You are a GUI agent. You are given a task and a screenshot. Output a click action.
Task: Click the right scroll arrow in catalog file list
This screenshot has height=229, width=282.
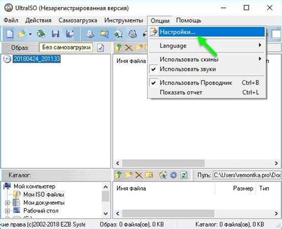[276, 214]
